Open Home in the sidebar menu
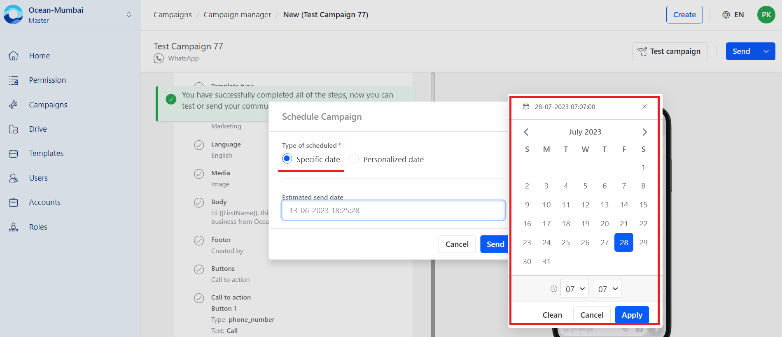Viewport: 782px width, 337px height. pos(40,56)
